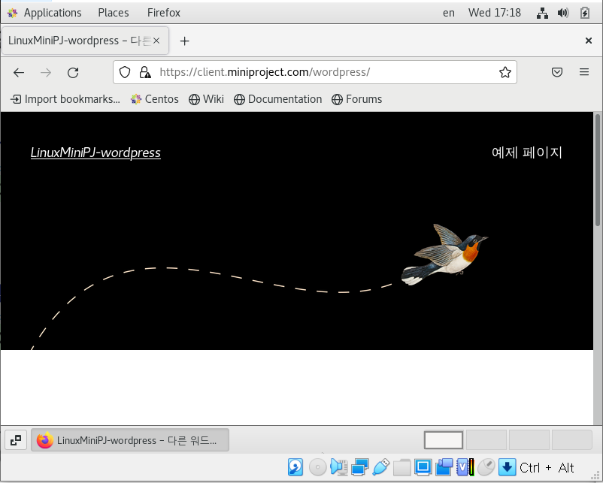Viewport: 603px width, 483px height.
Task: Close the LinuxMiniPJ-wordpress tab
Action: [x=156, y=41]
